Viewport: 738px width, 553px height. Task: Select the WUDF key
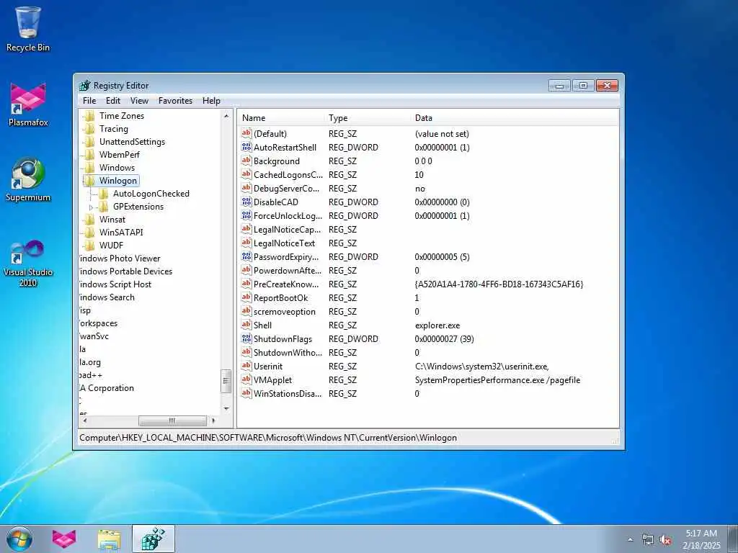[x=111, y=245]
